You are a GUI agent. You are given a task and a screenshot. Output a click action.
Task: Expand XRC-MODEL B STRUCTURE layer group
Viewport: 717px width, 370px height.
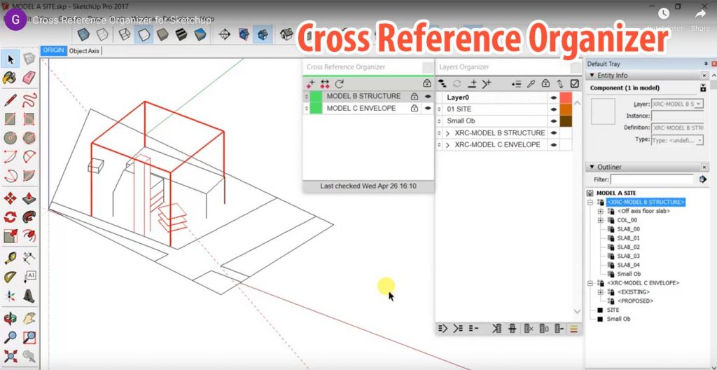point(448,133)
